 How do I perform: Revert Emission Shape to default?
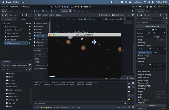point(150,49)
